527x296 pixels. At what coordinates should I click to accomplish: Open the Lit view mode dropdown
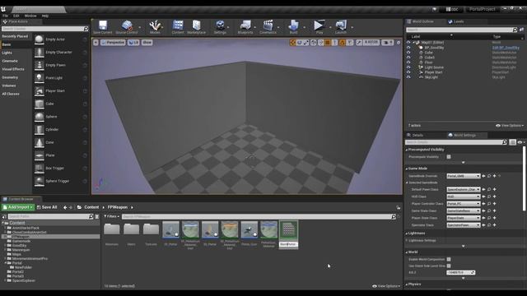133,43
